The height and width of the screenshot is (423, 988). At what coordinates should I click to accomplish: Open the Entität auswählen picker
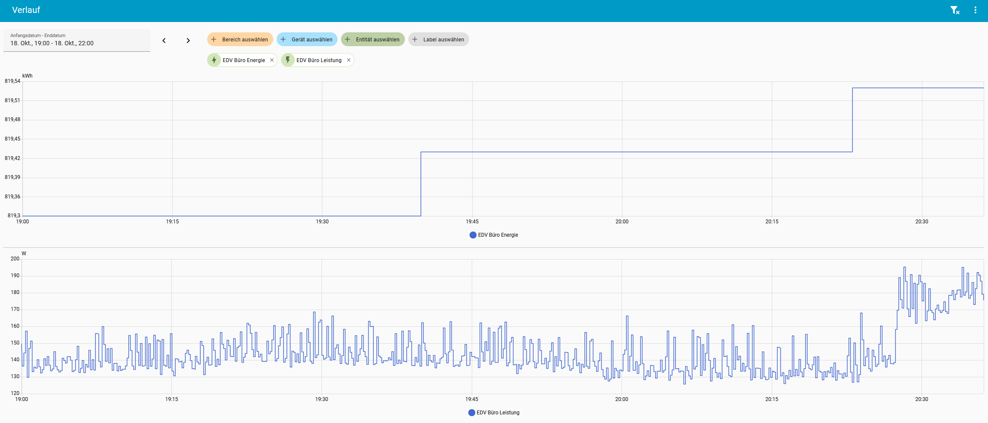point(373,40)
